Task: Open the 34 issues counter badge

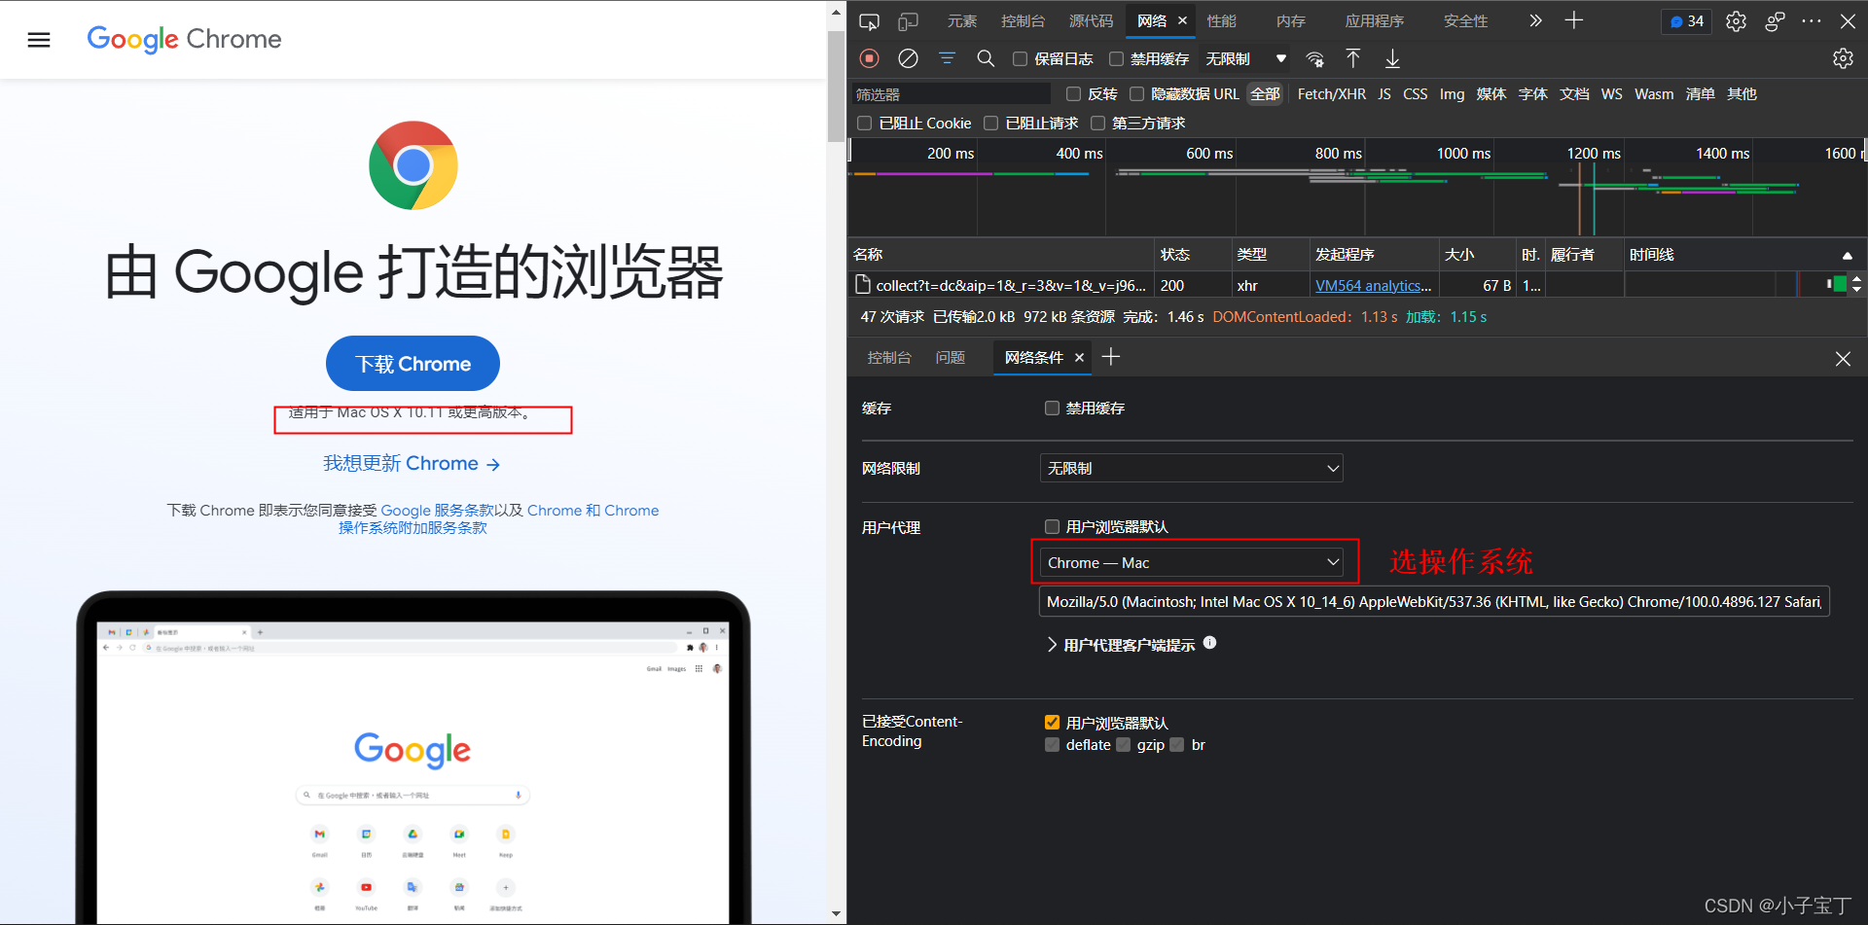Action: point(1687,21)
